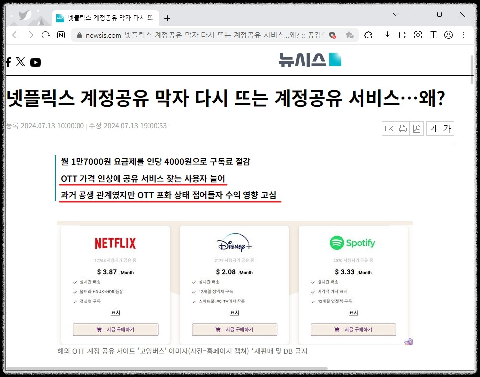The image size is (480, 377).
Task: Save article as PDF icon
Action: [x=417, y=128]
